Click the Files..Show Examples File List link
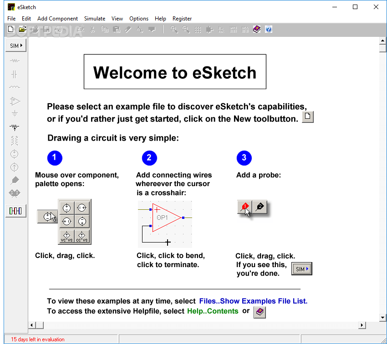Image resolution: width=387 pixels, height=344 pixels. [253, 301]
